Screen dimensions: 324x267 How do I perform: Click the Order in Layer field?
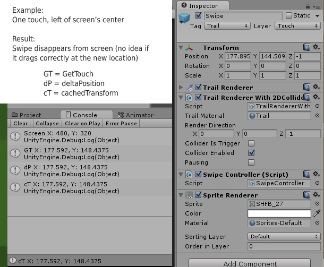click(284, 246)
